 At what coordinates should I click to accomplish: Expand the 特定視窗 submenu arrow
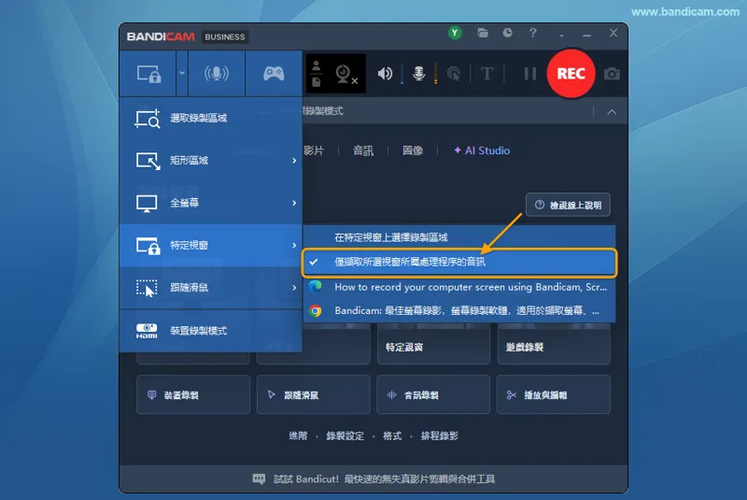pyautogui.click(x=294, y=246)
